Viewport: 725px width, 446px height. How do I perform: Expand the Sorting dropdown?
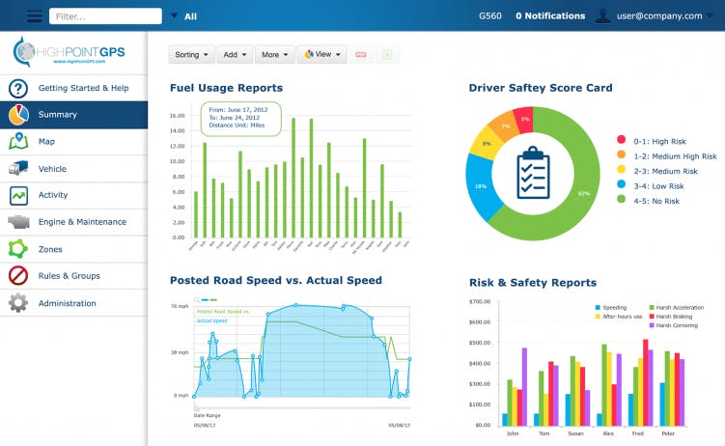[x=191, y=54]
